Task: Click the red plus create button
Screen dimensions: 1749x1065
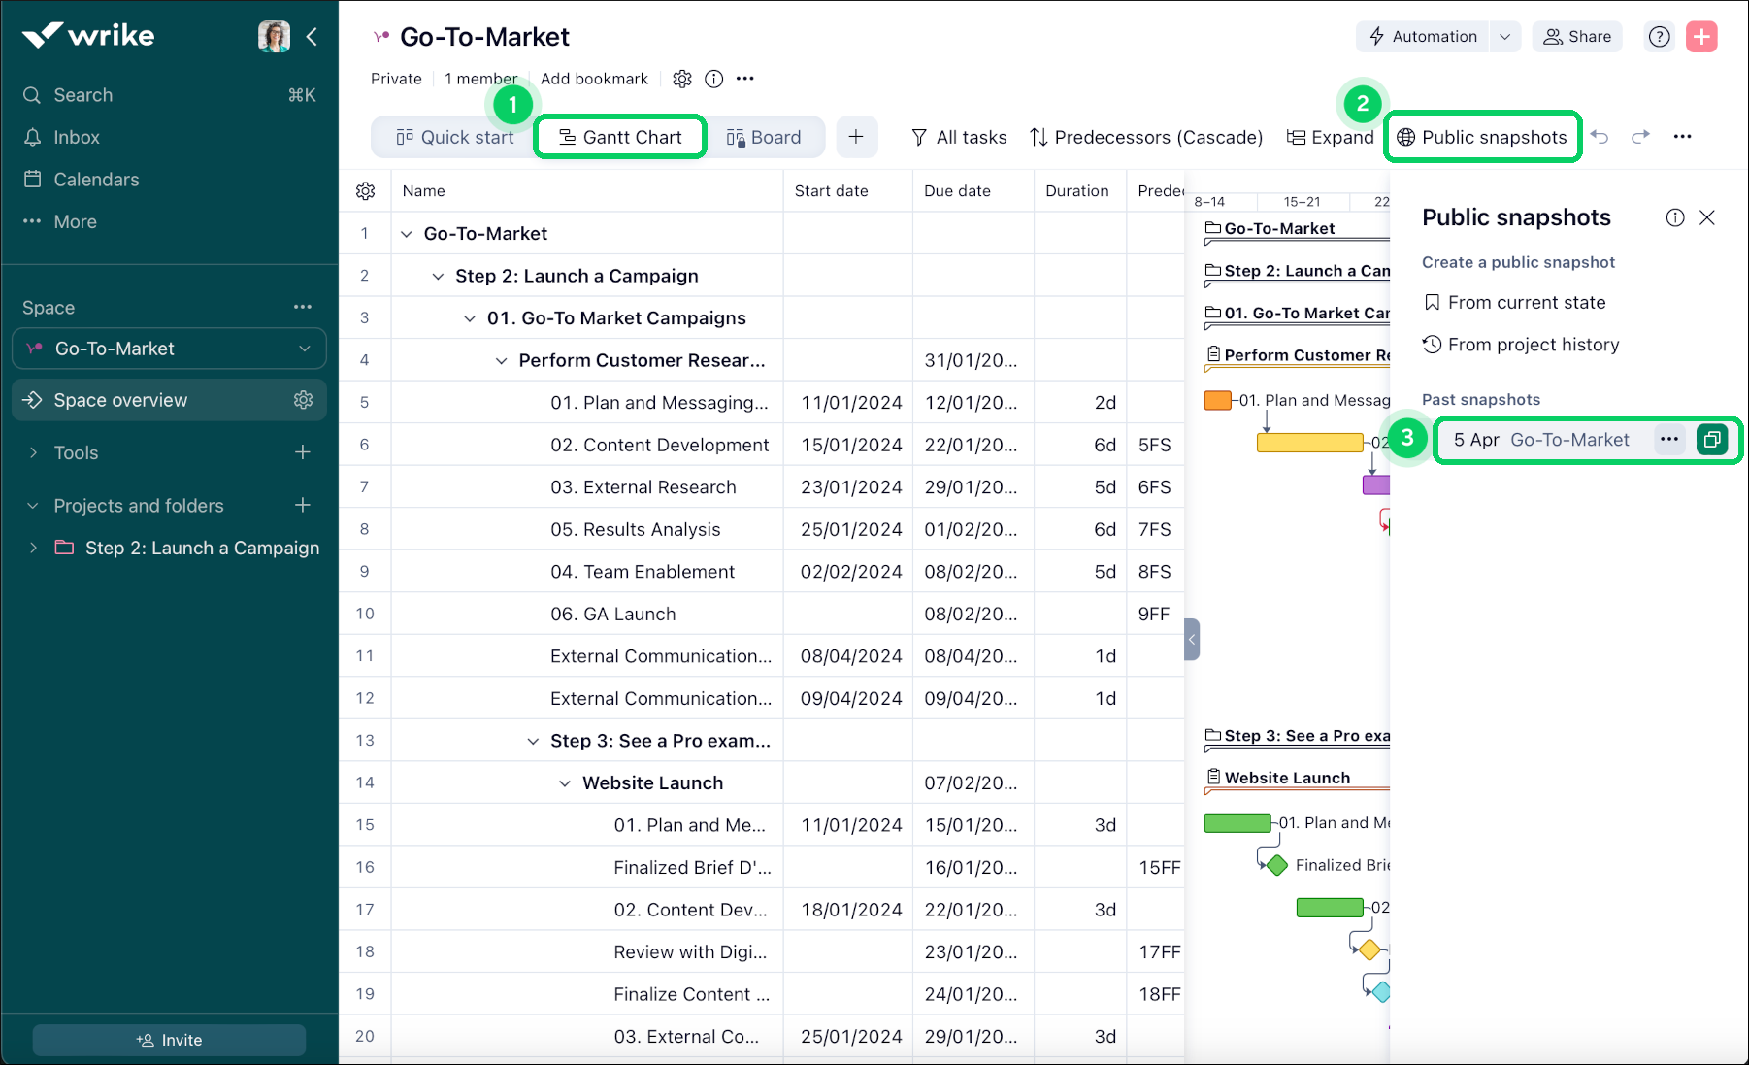Action: [x=1701, y=37]
